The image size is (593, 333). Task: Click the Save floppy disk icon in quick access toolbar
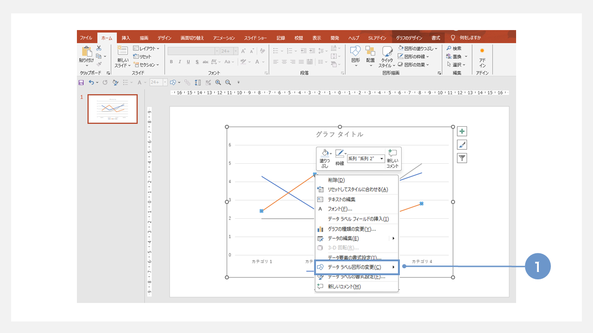click(81, 82)
